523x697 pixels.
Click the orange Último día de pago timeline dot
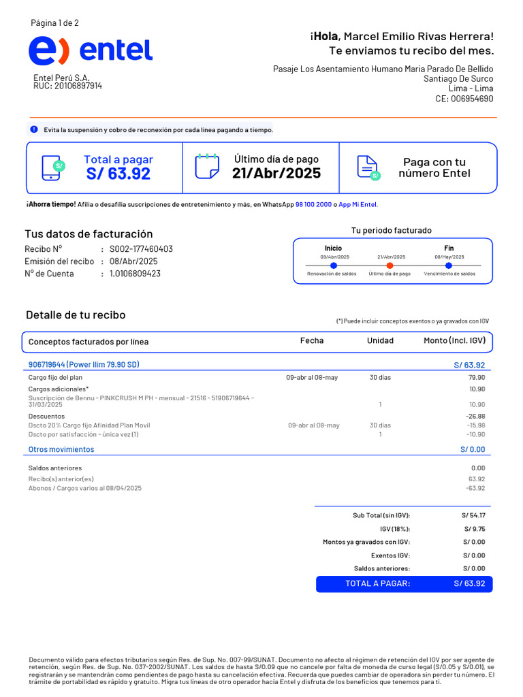coord(390,265)
